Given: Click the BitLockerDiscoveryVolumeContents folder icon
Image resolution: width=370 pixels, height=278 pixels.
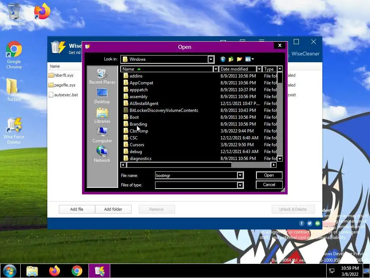Looking at the screenshot, I should 126,110.
